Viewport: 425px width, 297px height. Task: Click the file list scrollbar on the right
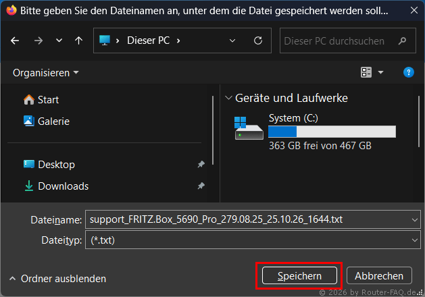pyautogui.click(x=419, y=122)
